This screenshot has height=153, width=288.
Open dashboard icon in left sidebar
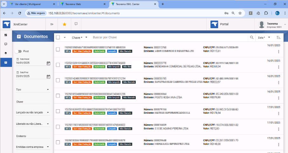[x=6, y=35]
